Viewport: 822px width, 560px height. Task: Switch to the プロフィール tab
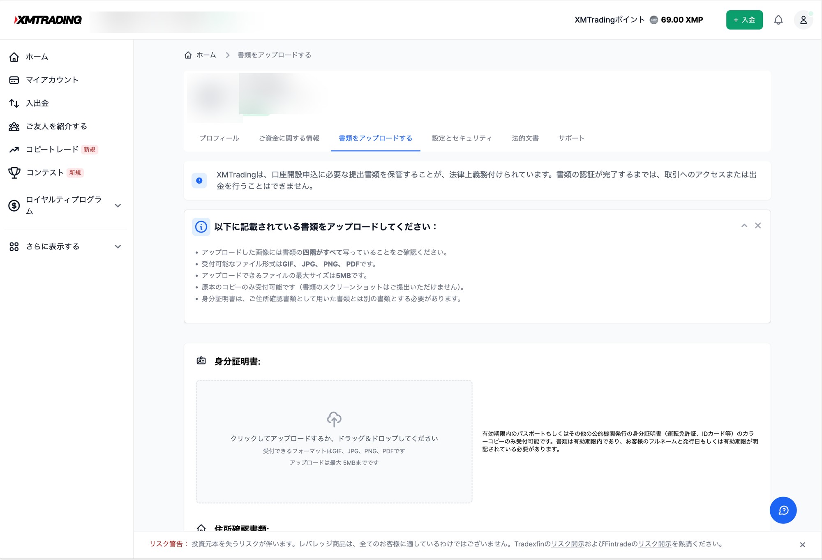(x=219, y=138)
